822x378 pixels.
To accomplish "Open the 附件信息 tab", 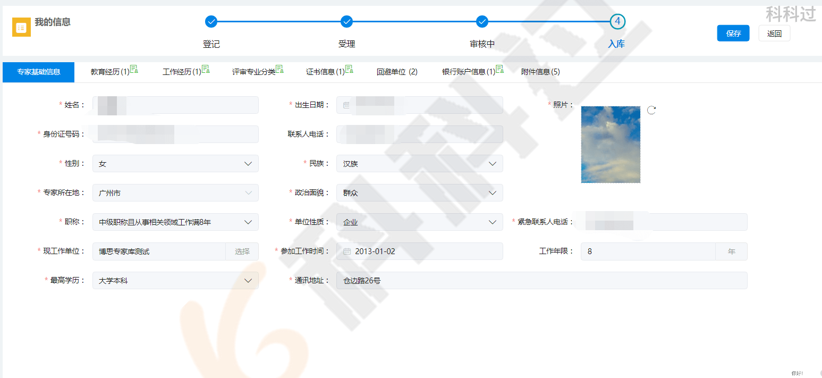I will (540, 72).
